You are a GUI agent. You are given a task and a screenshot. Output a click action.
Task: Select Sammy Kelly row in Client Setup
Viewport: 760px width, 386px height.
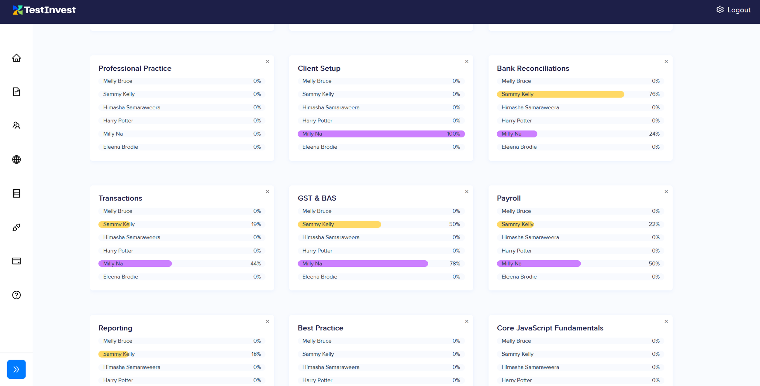tap(381, 94)
